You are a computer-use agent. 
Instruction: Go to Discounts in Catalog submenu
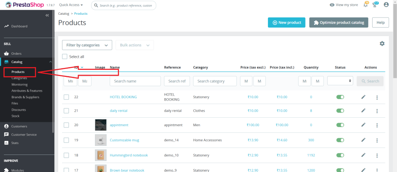[19, 110]
